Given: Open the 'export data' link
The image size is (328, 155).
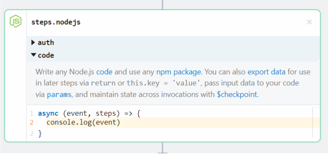Looking at the screenshot, I should tap(266, 72).
